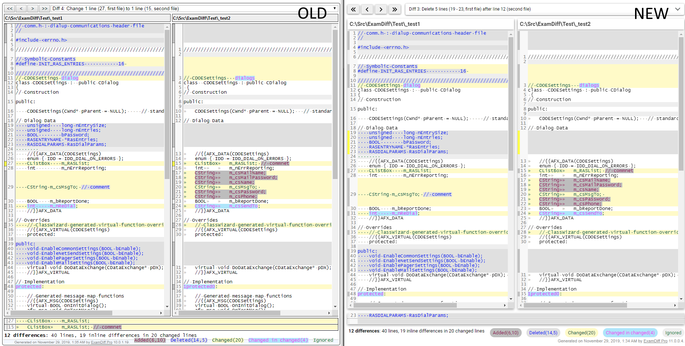Screen dimensions: 685x346
Task: Jump to last difference in NEW report
Action: tap(395, 9)
